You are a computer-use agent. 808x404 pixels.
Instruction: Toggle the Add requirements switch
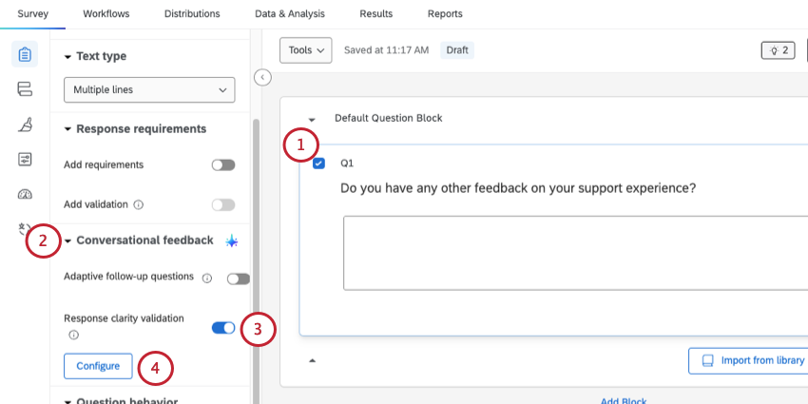pos(223,164)
